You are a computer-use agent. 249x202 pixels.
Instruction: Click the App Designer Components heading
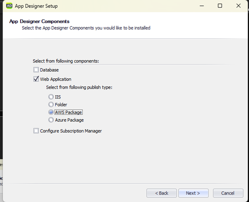[39, 22]
